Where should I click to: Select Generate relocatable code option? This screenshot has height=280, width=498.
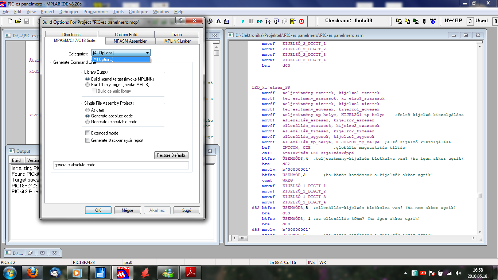(111, 122)
